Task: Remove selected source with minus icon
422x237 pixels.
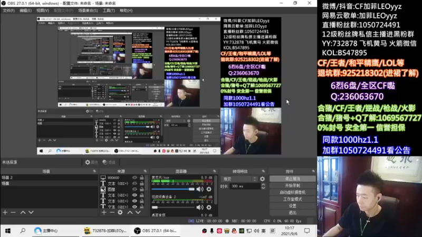Action: 112,212
